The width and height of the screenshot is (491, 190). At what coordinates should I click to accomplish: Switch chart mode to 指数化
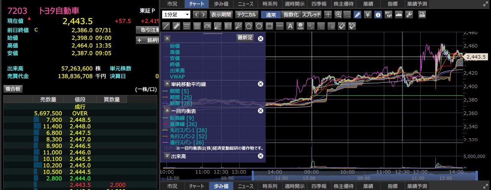click(291, 15)
